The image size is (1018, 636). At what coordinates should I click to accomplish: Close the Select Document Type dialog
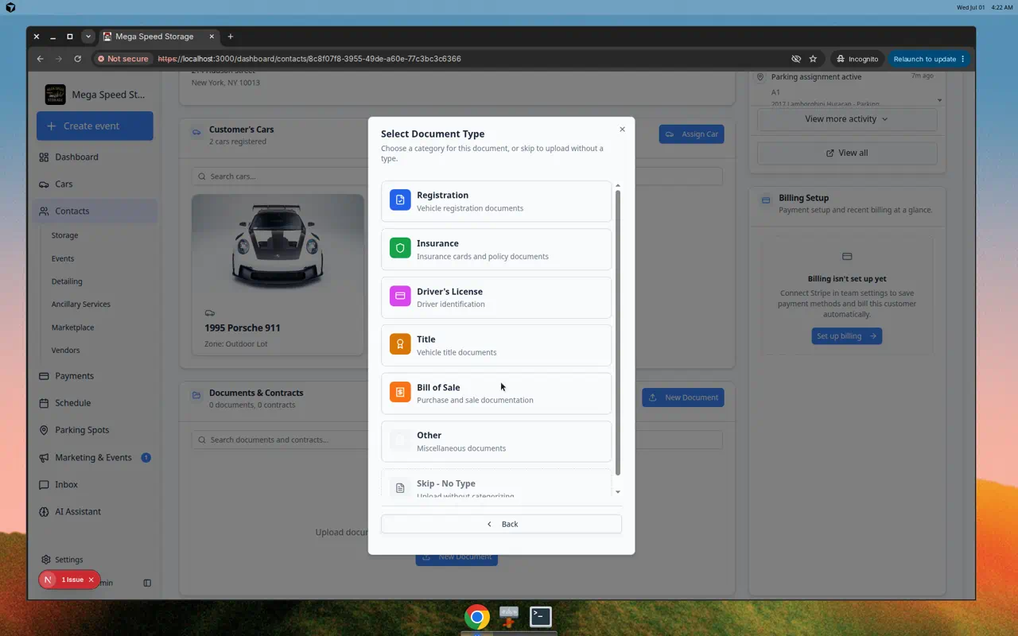(x=622, y=129)
